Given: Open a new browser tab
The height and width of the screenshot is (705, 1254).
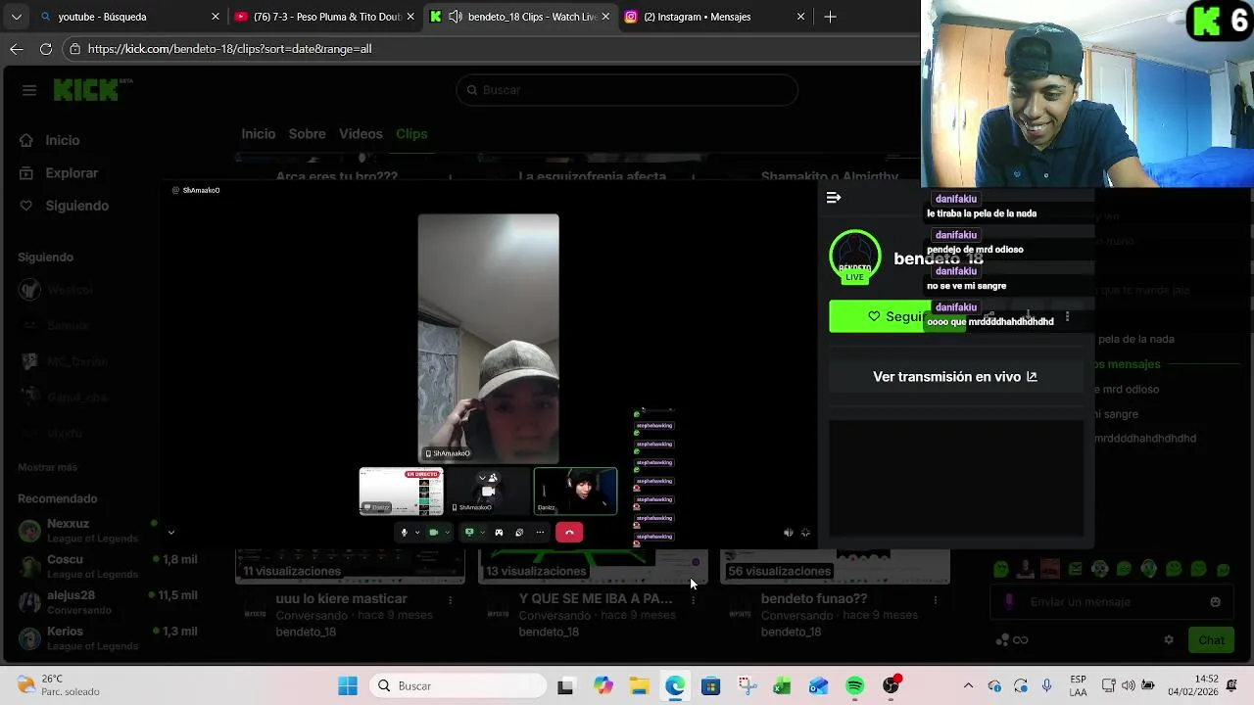Looking at the screenshot, I should [830, 17].
